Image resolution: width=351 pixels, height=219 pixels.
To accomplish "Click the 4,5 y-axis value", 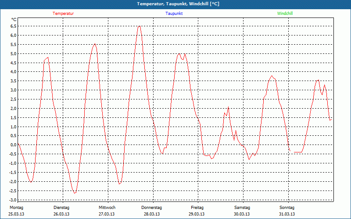I will click(14, 63).
